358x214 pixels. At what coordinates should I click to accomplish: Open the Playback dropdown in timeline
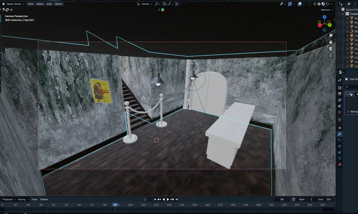tap(9, 199)
